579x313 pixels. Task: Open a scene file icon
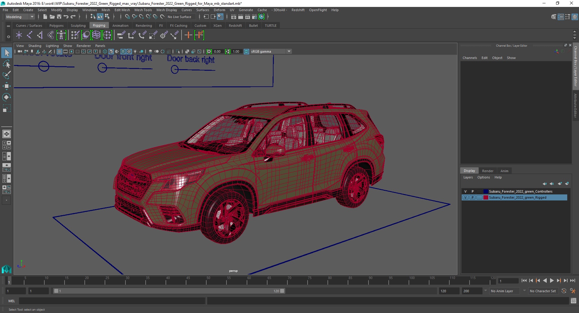pyautogui.click(x=52, y=17)
